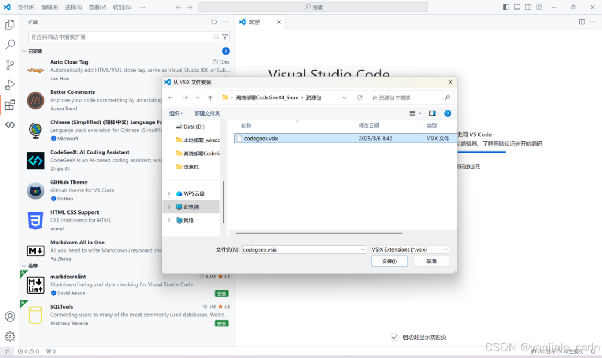The image size is (602, 358).
Task: Switch to the 欢迎 tab
Action: tap(255, 22)
